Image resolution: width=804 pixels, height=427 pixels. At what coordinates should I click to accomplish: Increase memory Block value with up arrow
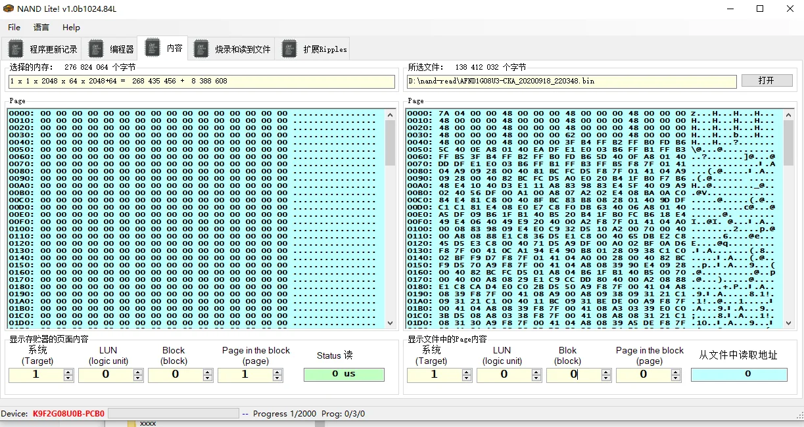pyautogui.click(x=208, y=372)
